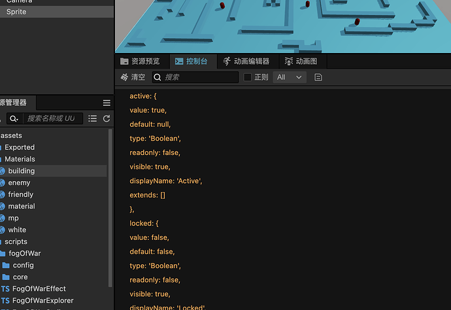Open the 动画编辑器 tab

click(247, 61)
